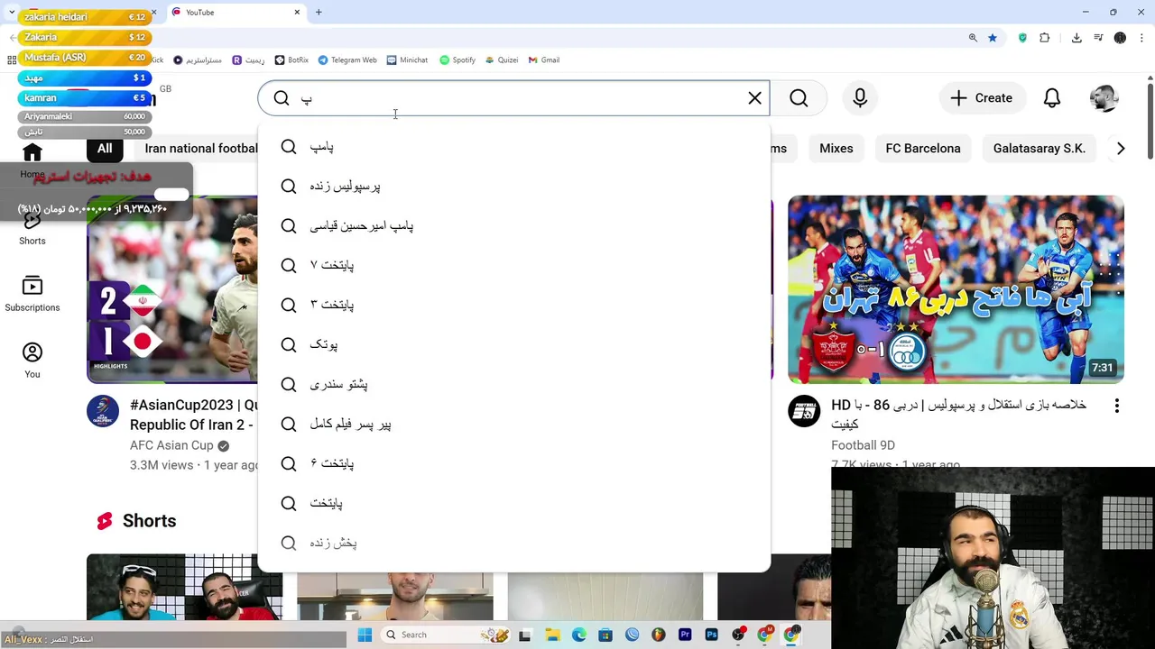Open a new browser tab
Viewport: 1155px width, 649px height.
(x=319, y=13)
